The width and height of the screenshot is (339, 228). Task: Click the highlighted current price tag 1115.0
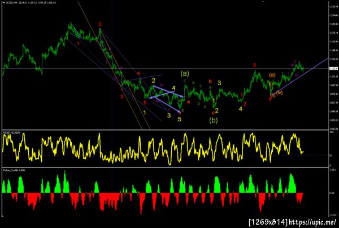pyautogui.click(x=333, y=68)
